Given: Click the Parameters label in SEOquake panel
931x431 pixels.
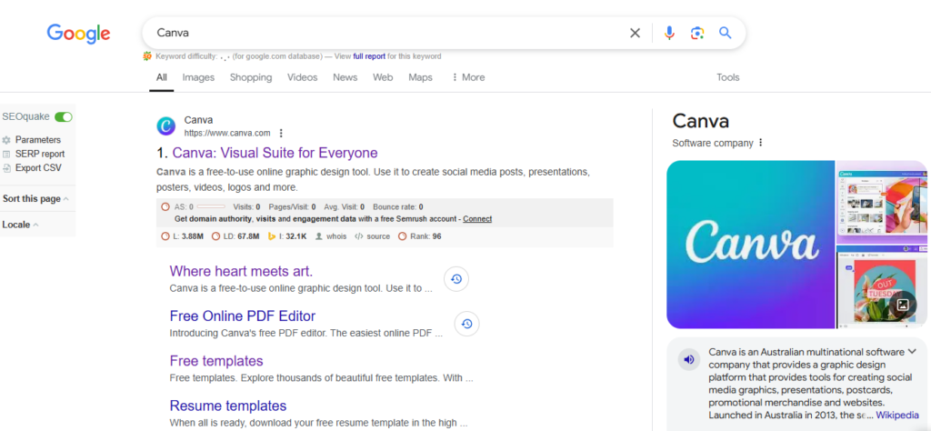Looking at the screenshot, I should [38, 140].
